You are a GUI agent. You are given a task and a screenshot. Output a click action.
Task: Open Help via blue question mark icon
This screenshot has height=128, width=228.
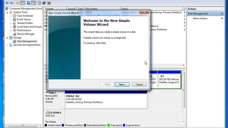[x=28, y=3]
